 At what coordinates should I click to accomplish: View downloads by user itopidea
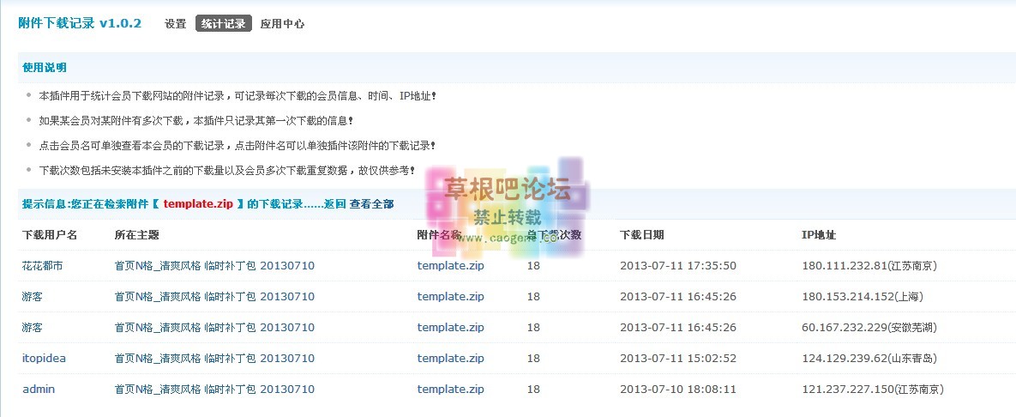44,359
